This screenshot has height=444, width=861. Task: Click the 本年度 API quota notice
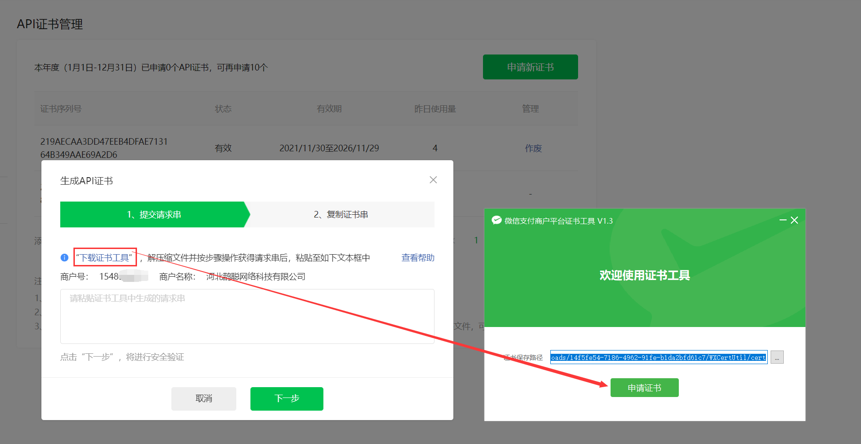pyautogui.click(x=151, y=68)
